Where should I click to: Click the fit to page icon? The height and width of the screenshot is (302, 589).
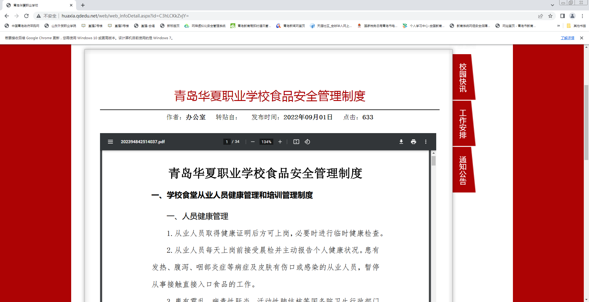tap(296, 142)
